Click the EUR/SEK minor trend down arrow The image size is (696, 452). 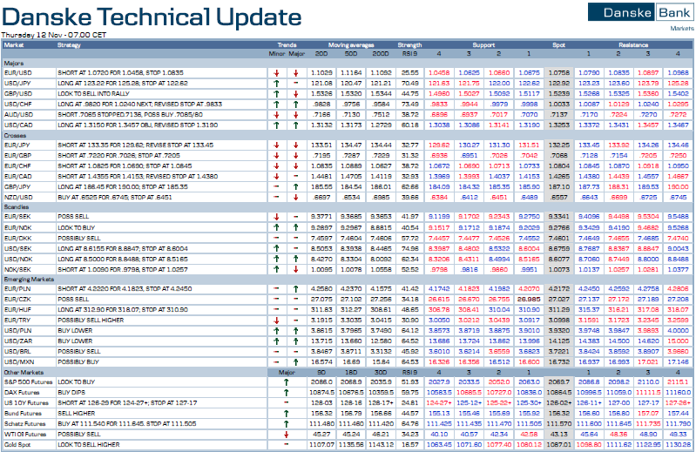[275, 216]
